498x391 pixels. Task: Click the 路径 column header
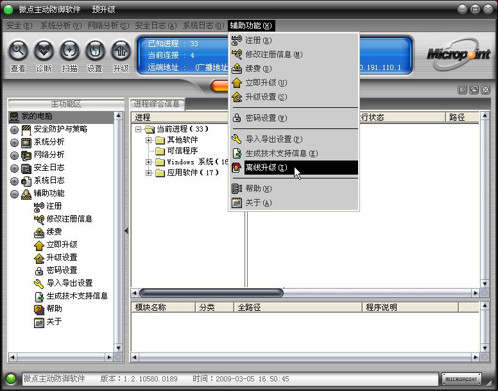click(463, 117)
